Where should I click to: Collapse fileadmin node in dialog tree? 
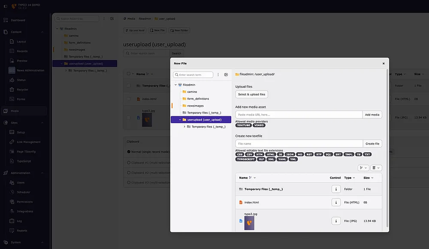pyautogui.click(x=175, y=85)
